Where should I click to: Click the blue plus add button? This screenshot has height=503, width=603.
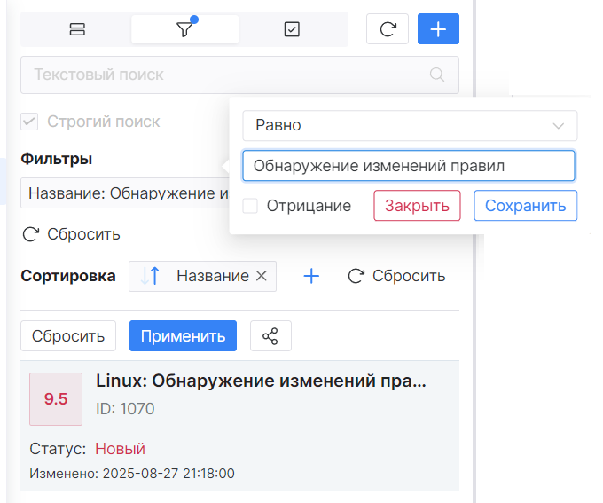tap(438, 29)
